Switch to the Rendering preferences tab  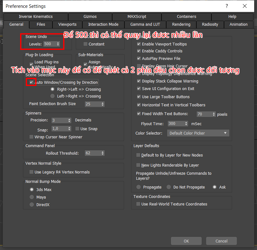[181, 24]
